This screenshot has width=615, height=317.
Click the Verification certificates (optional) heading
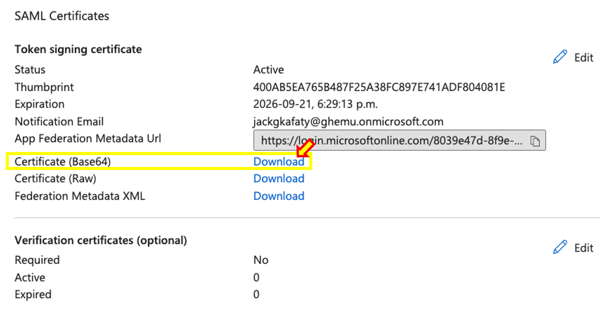[101, 240]
